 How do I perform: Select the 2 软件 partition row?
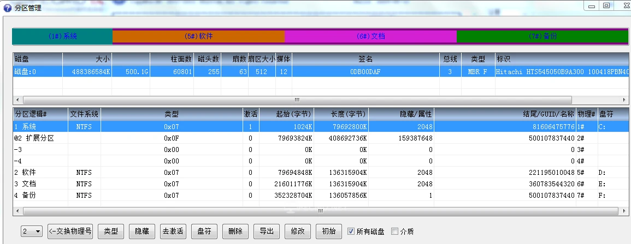click(321, 173)
